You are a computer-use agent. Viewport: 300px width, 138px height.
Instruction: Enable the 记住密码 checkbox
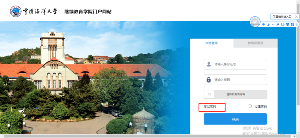pos(250,106)
